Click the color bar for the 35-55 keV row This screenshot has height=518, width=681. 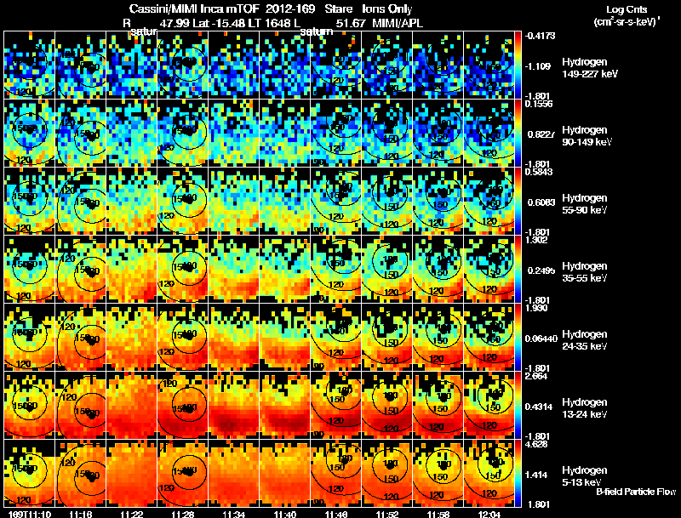518,269
